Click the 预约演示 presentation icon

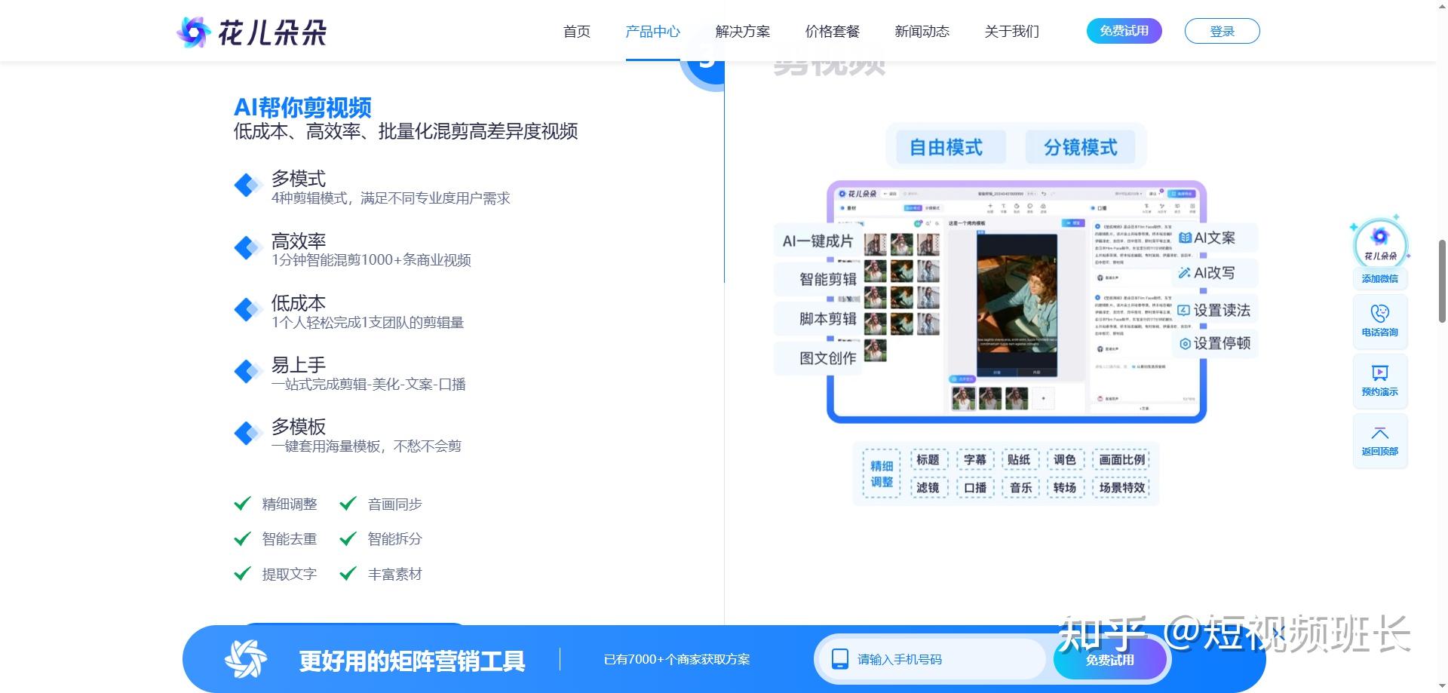(1379, 373)
